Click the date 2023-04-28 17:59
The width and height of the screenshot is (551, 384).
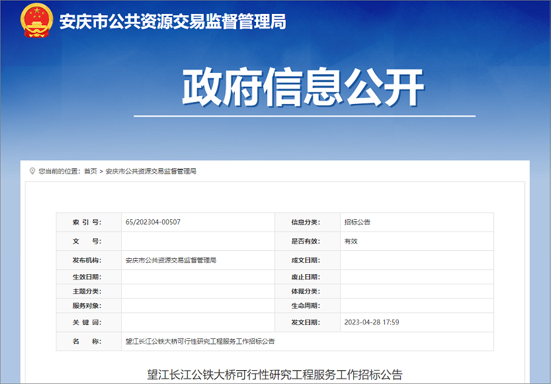[372, 322]
